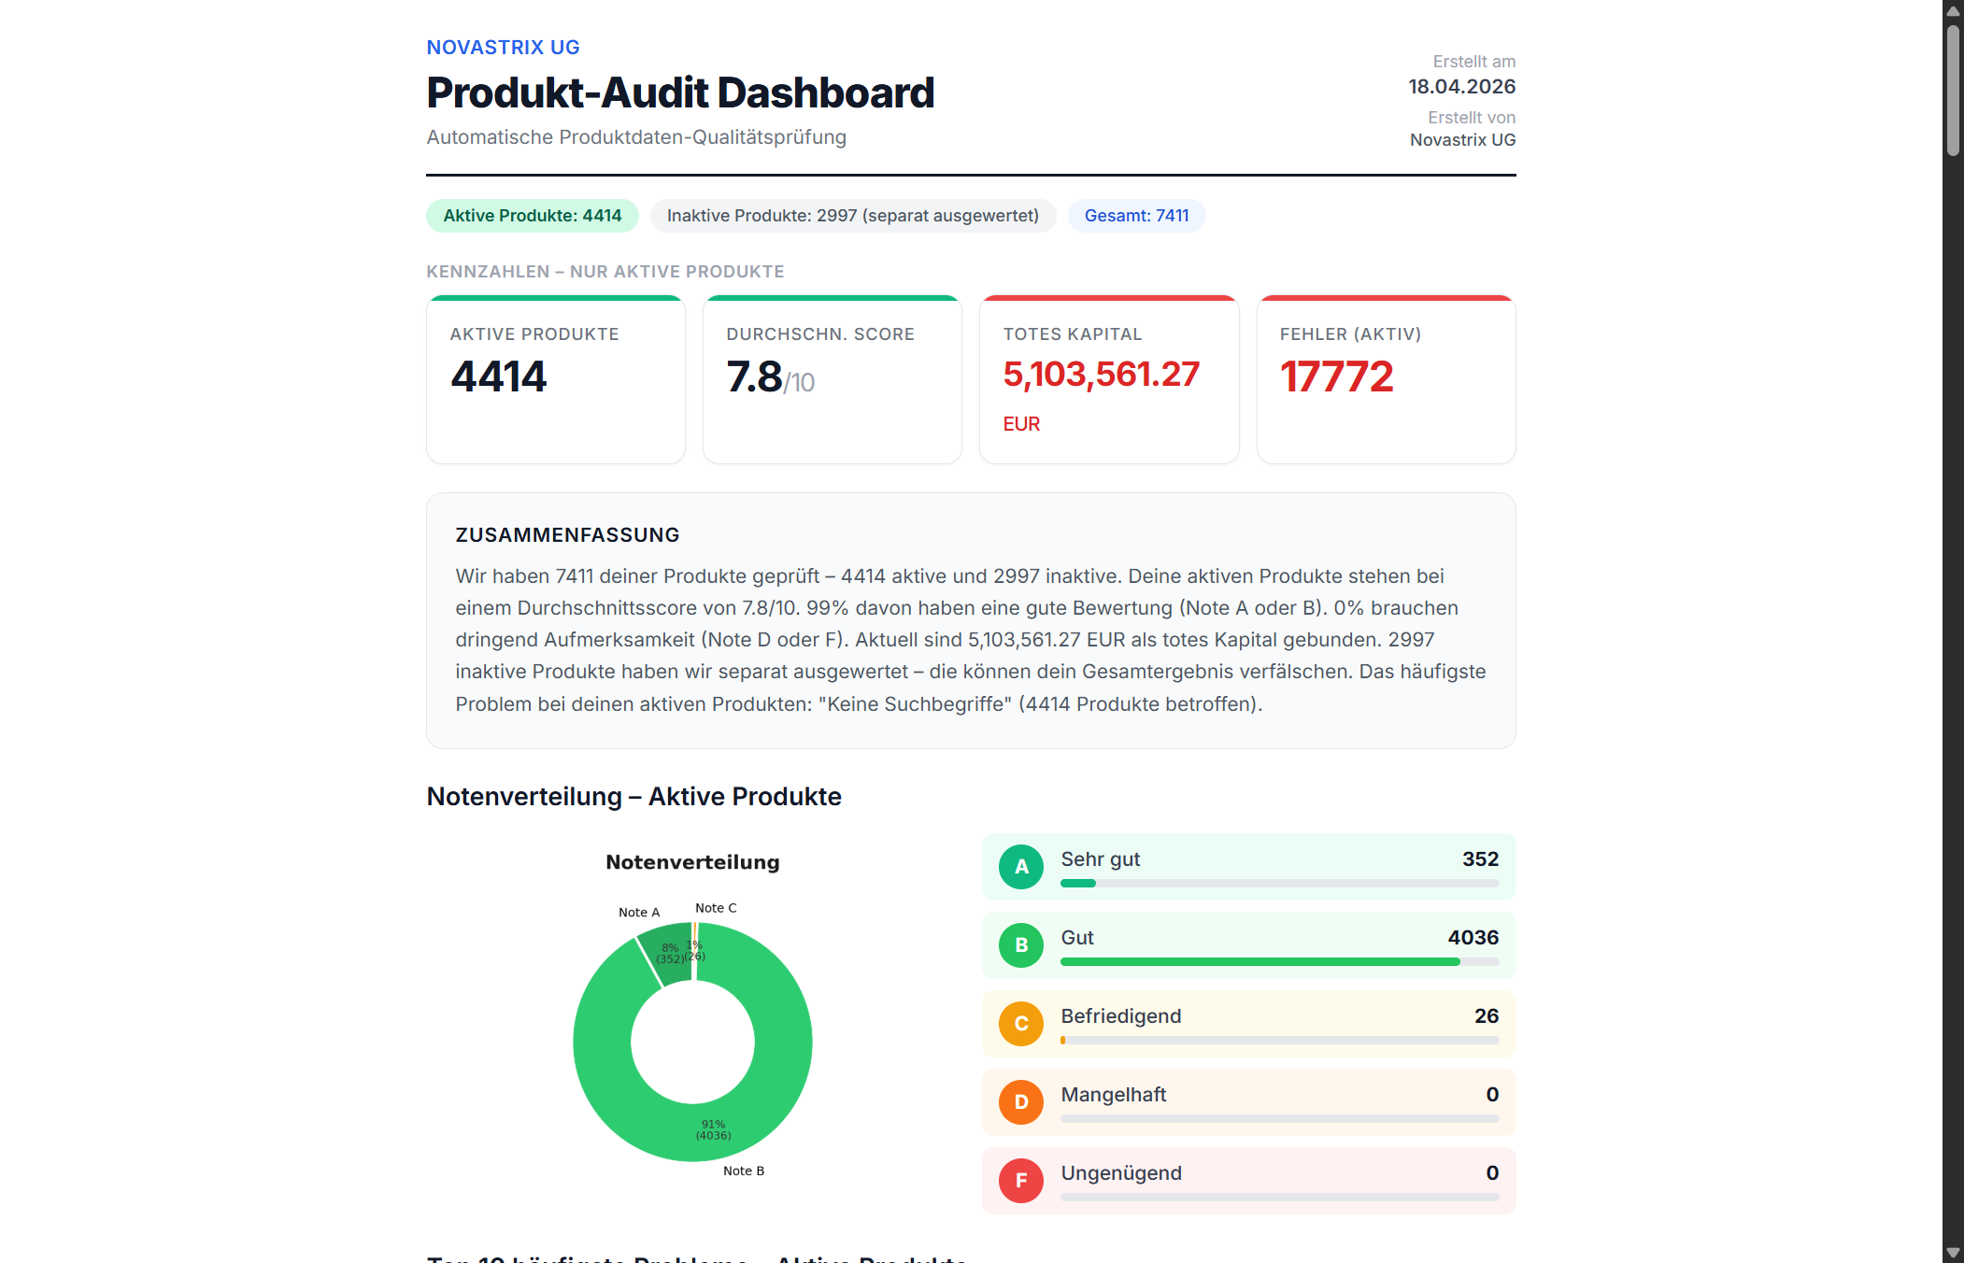The height and width of the screenshot is (1263, 1964).
Task: Collapse the Kennzahlen section header
Action: [605, 271]
